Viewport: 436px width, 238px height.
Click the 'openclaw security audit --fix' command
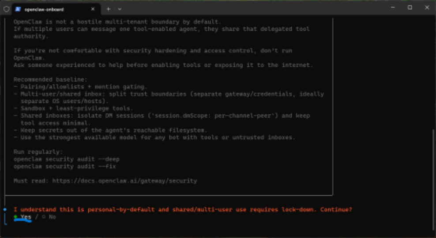click(x=64, y=166)
